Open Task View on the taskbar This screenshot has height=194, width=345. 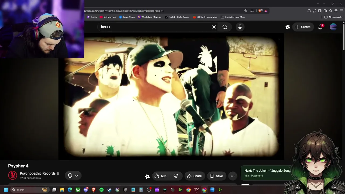(x=54, y=190)
